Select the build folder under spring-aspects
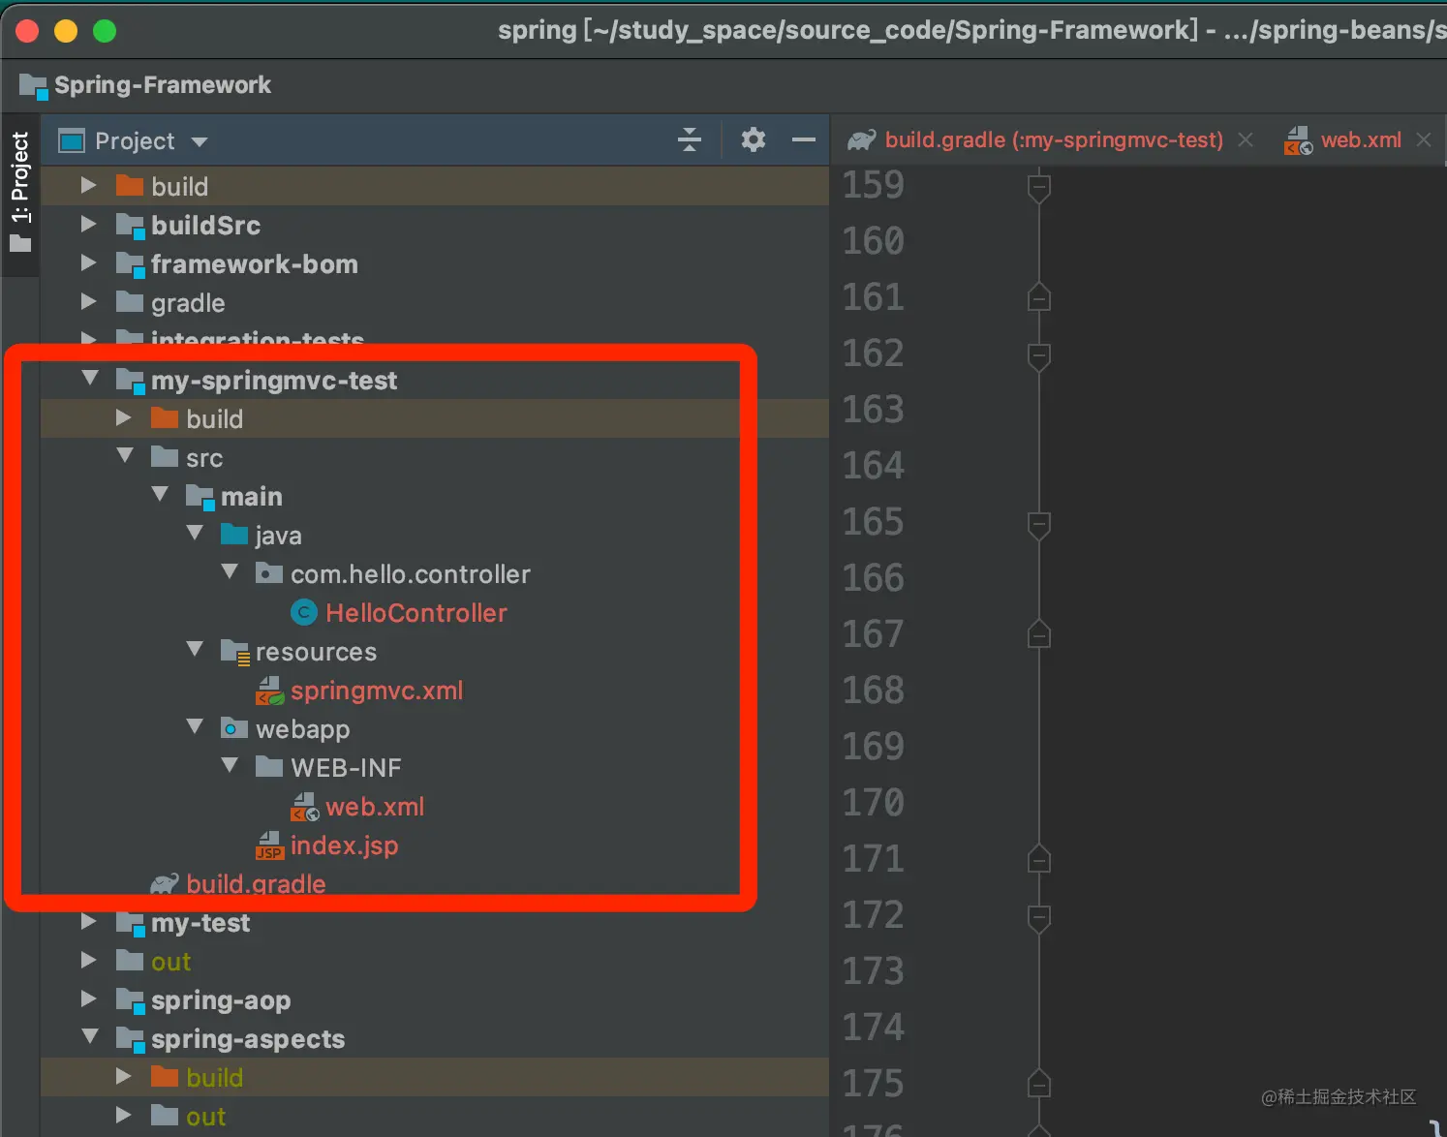Screen dimensions: 1447x1137 [435, 1077]
